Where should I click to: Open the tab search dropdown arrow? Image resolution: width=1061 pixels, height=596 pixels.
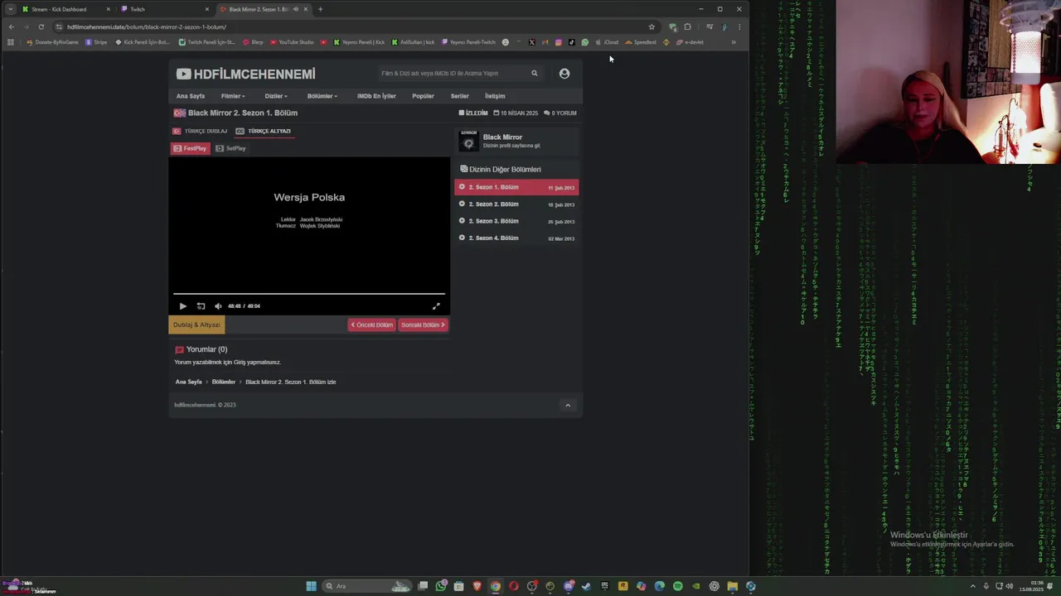point(10,9)
